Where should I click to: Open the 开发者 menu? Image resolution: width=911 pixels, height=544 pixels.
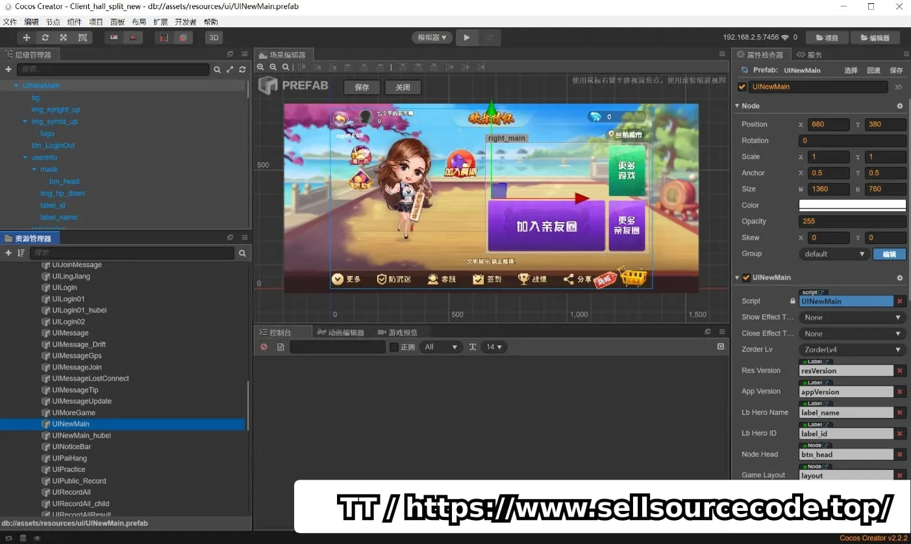(x=186, y=22)
